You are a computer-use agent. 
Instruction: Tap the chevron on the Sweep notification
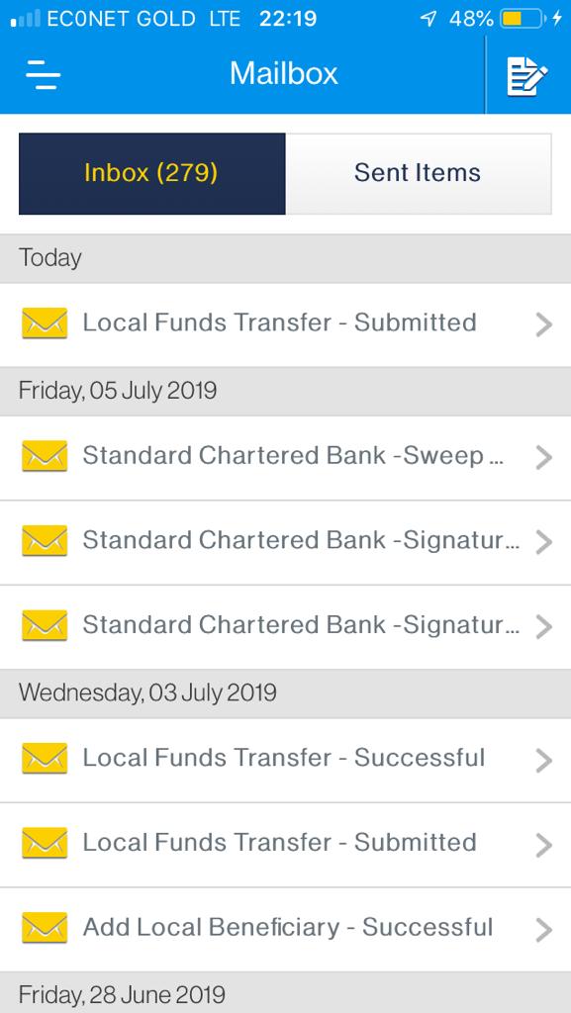(544, 456)
